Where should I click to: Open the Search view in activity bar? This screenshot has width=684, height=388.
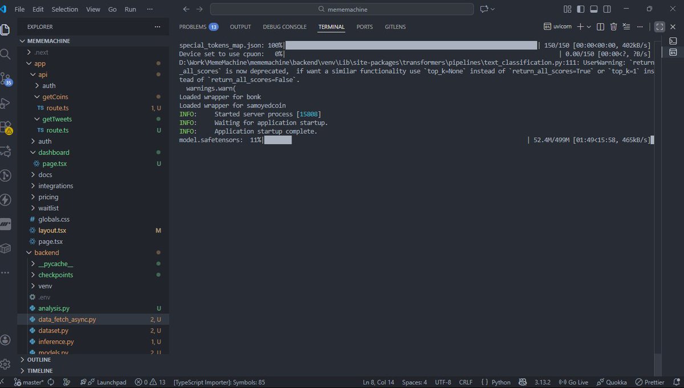5,54
